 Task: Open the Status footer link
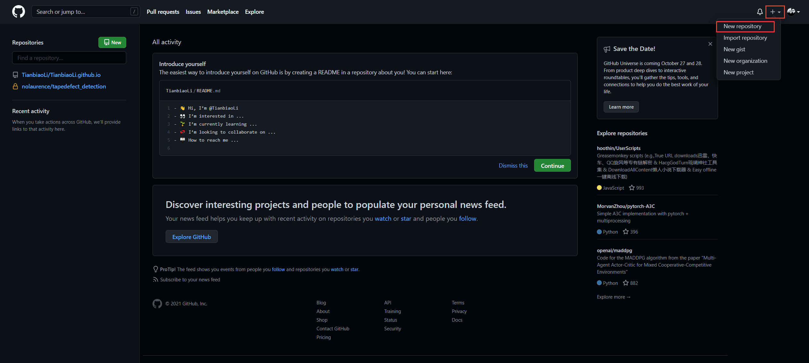pyautogui.click(x=391, y=320)
